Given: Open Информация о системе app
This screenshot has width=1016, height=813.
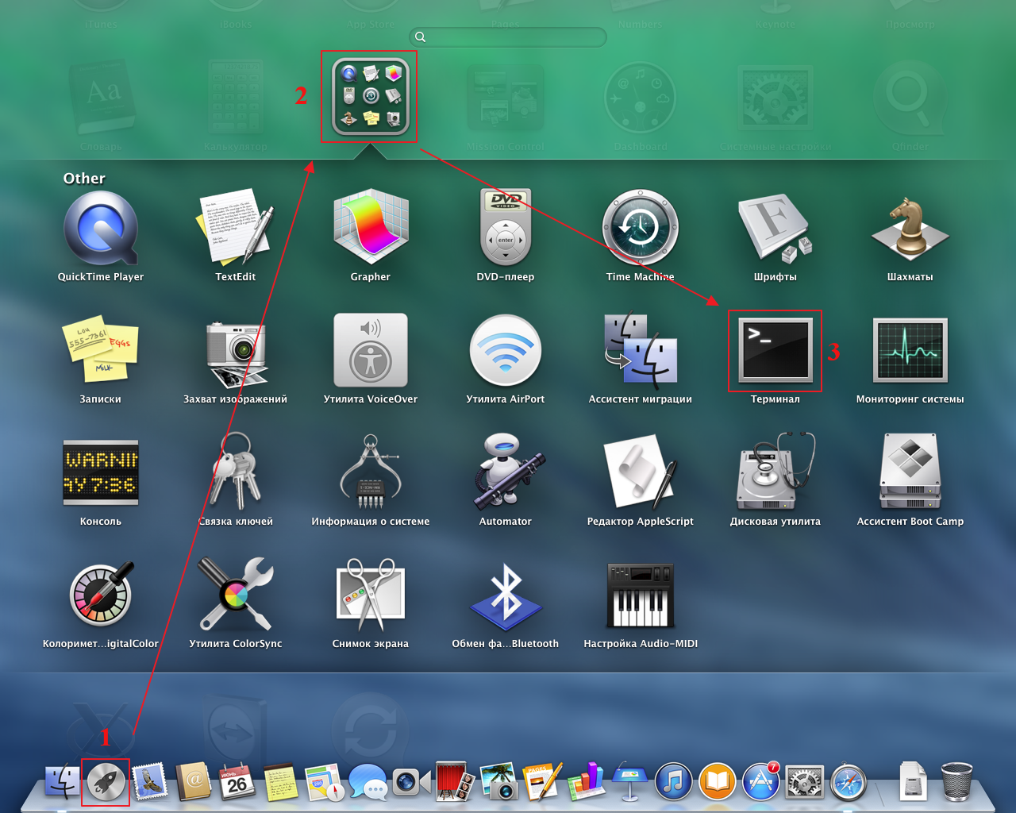Looking at the screenshot, I should 371,473.
